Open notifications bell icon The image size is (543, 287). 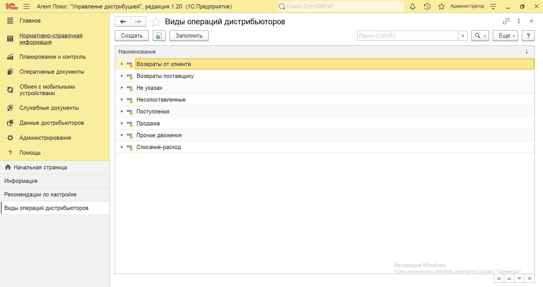(413, 6)
